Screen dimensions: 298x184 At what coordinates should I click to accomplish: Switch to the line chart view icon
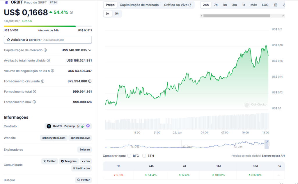(108, 14)
